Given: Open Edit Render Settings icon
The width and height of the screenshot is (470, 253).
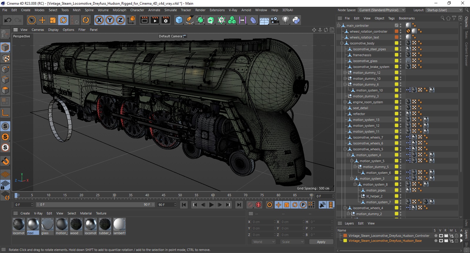Looking at the screenshot, I should (166, 20).
